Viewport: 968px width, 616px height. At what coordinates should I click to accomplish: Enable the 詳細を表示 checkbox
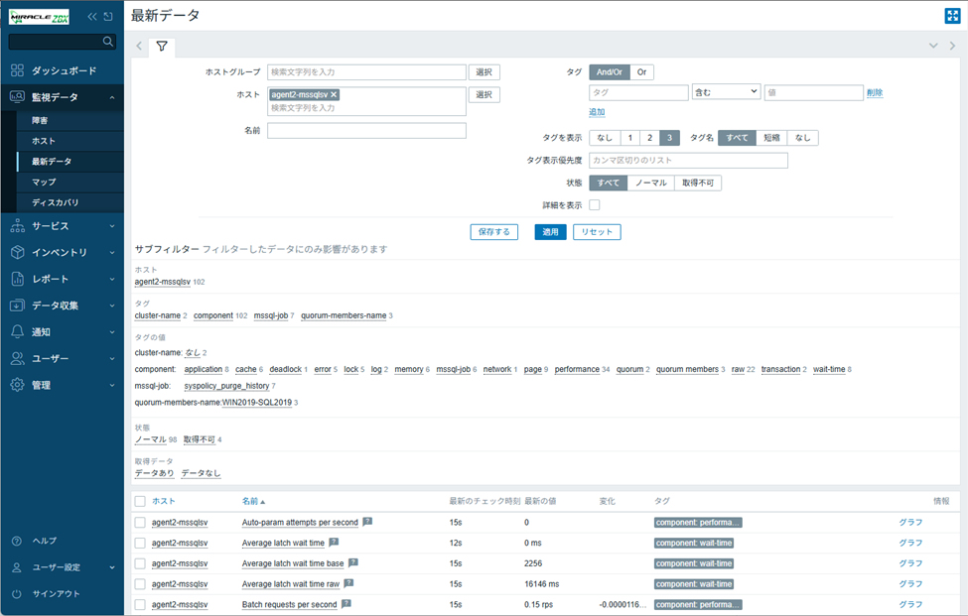click(x=595, y=205)
